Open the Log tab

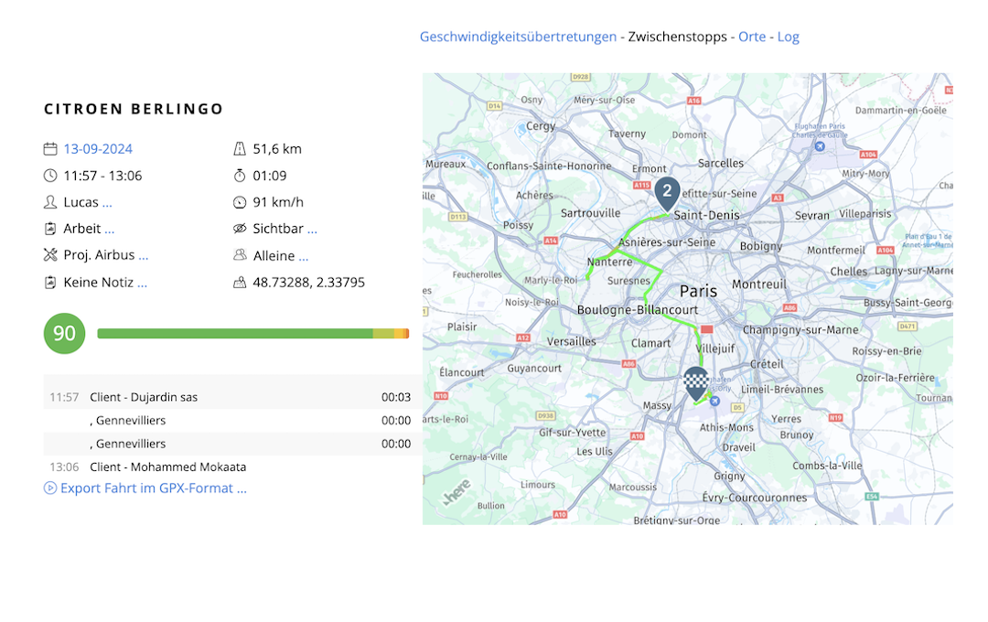(x=789, y=37)
